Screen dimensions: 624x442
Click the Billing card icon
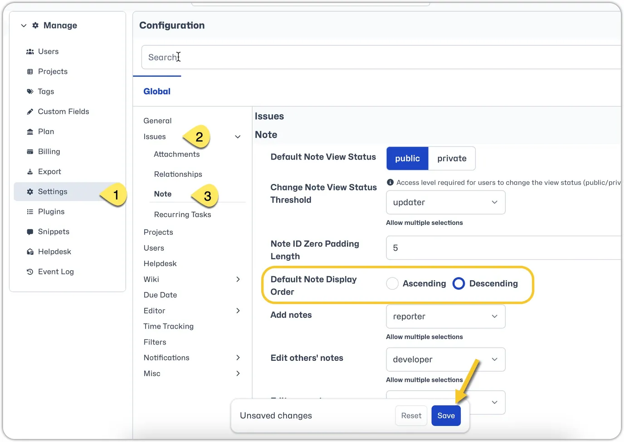pos(30,151)
